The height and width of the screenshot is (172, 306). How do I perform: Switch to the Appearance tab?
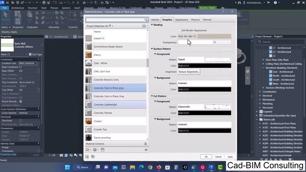point(182,20)
